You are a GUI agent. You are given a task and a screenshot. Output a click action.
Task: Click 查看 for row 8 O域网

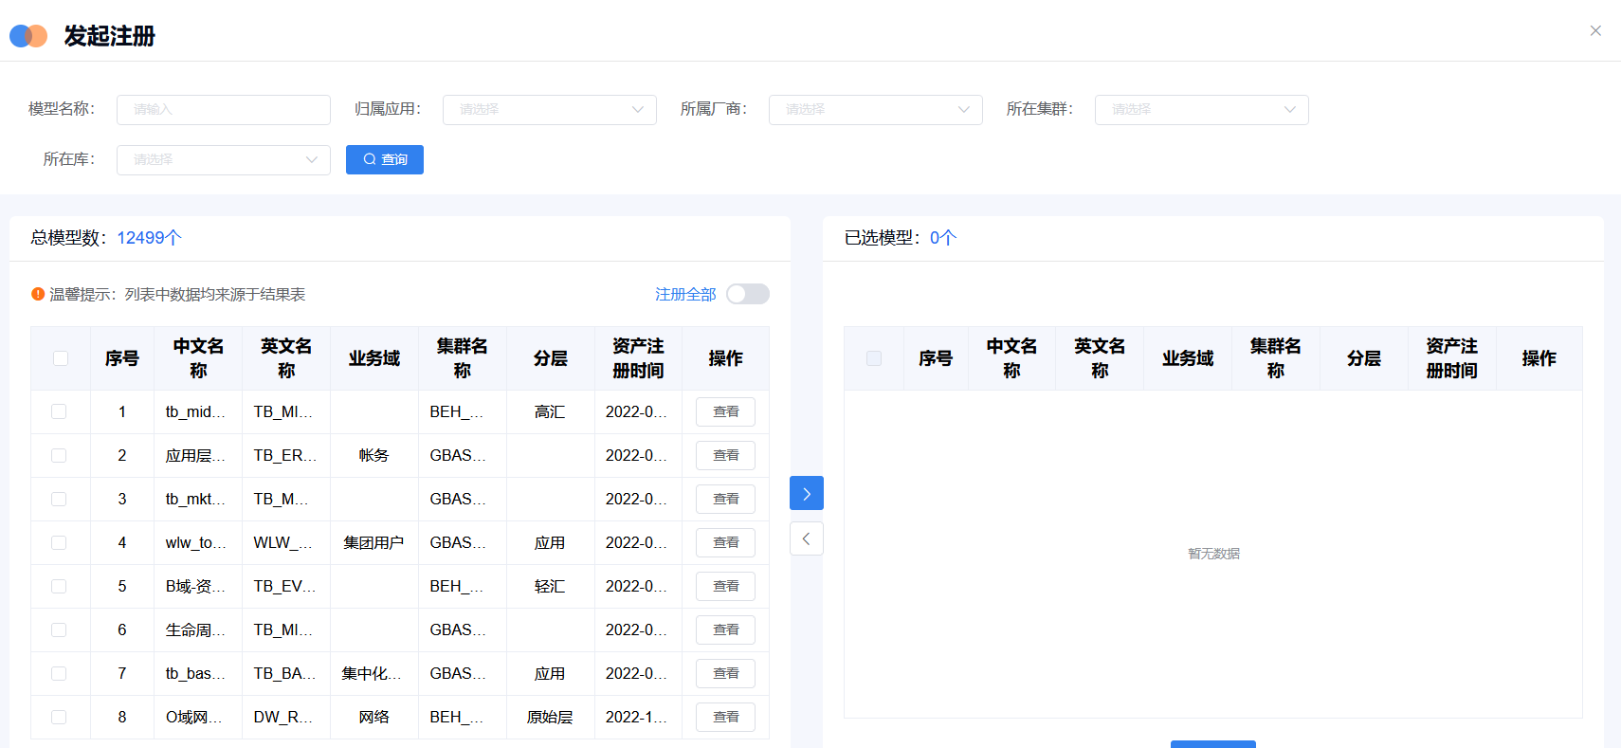(x=725, y=717)
